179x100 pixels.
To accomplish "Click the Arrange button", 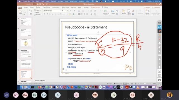I will tap(124, 12).
